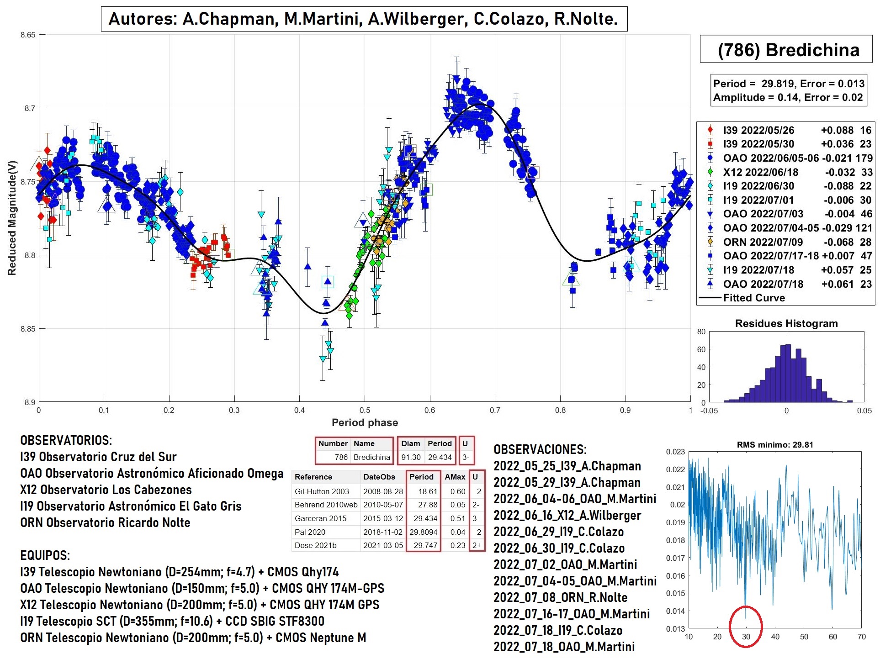Click X12 Observatorio Los Cabezones line
The image size is (880, 659).
tap(106, 490)
